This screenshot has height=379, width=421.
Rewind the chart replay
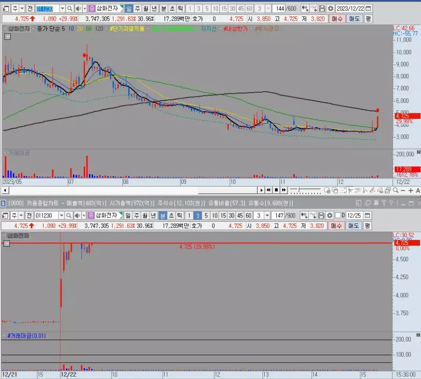click(x=269, y=190)
